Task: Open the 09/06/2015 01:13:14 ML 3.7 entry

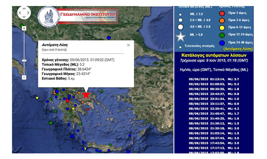Action: [214, 79]
